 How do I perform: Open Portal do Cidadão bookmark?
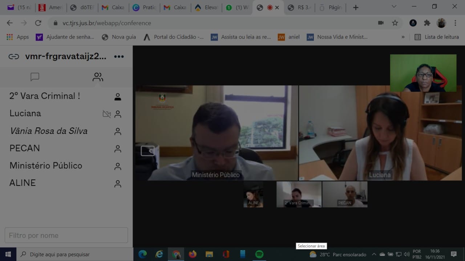[174, 37]
